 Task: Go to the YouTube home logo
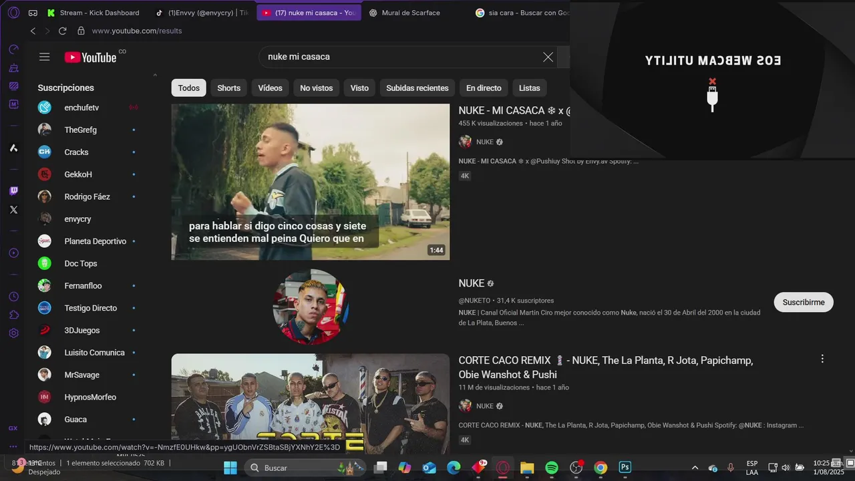pos(91,57)
